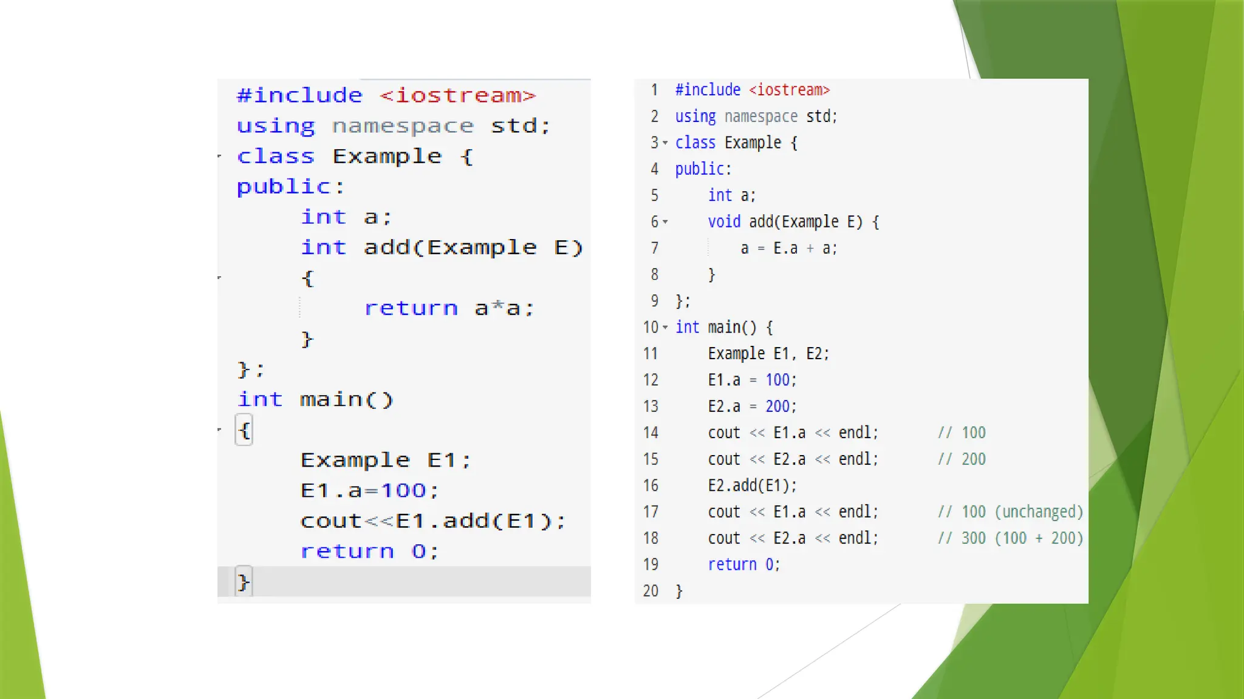Click the highlighted closing brace in left editor
Image resolution: width=1244 pixels, height=699 pixels.
point(244,582)
